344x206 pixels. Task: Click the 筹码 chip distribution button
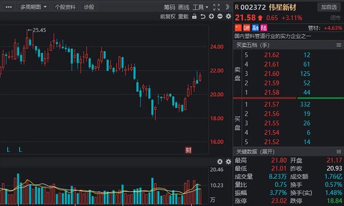pos(169,8)
